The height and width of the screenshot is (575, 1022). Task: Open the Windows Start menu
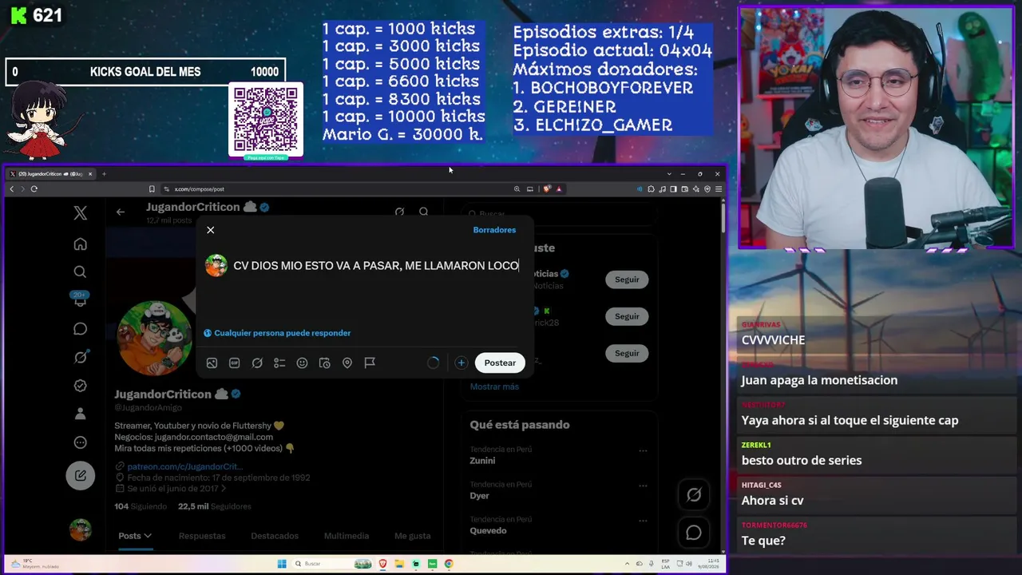point(282,564)
